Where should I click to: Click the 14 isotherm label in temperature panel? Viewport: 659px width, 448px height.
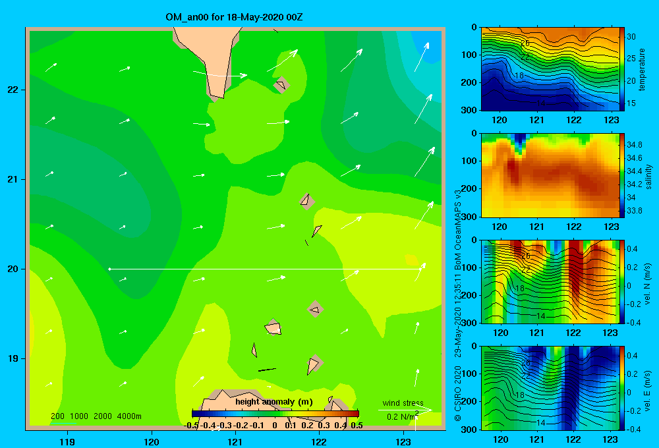coord(541,103)
